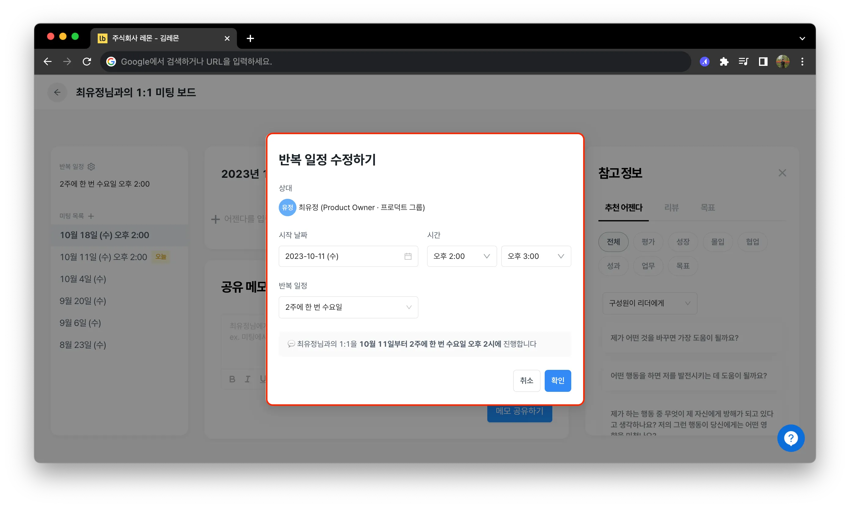
Task: Open the 구성원이 리더에게 dropdown
Action: [650, 303]
